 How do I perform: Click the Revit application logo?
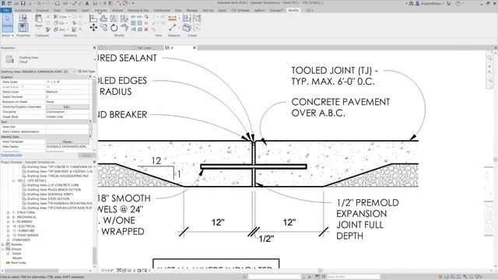(3, 3)
